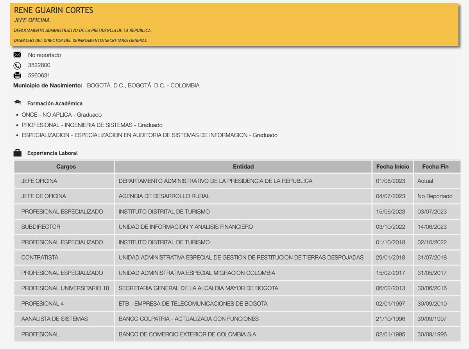469x349 pixels.
Task: Select the JEFE OFICINA title in header
Action: 32,20
